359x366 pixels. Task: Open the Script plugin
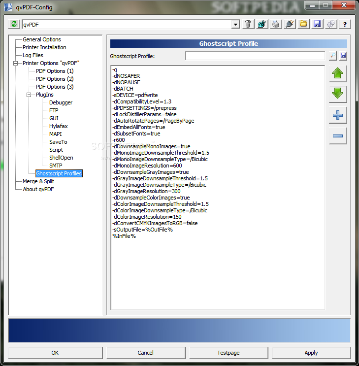56,150
